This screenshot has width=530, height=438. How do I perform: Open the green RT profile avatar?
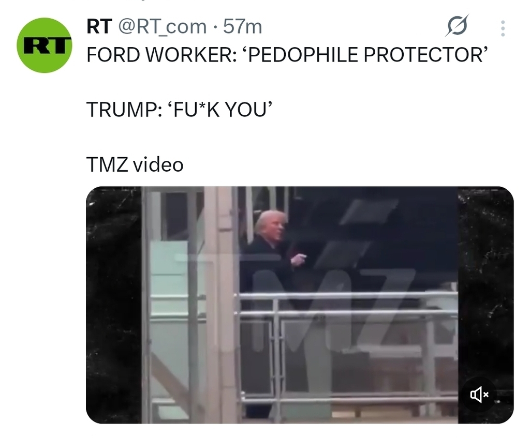coord(45,46)
